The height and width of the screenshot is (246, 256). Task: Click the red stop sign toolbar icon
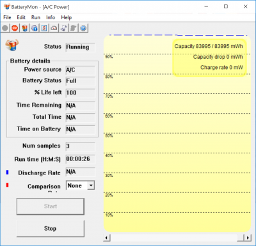pos(15,28)
